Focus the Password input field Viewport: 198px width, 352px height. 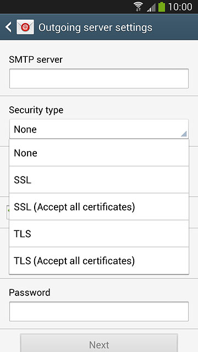(99, 312)
